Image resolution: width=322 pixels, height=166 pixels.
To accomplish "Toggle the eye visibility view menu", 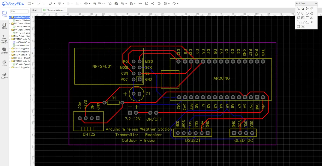I will coord(86,4).
